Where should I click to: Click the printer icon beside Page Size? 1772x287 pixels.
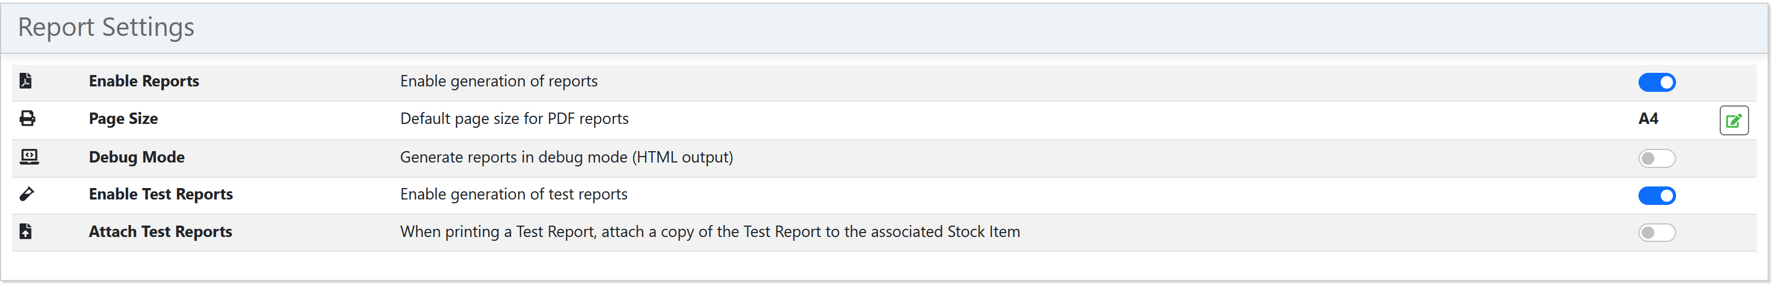click(x=27, y=119)
